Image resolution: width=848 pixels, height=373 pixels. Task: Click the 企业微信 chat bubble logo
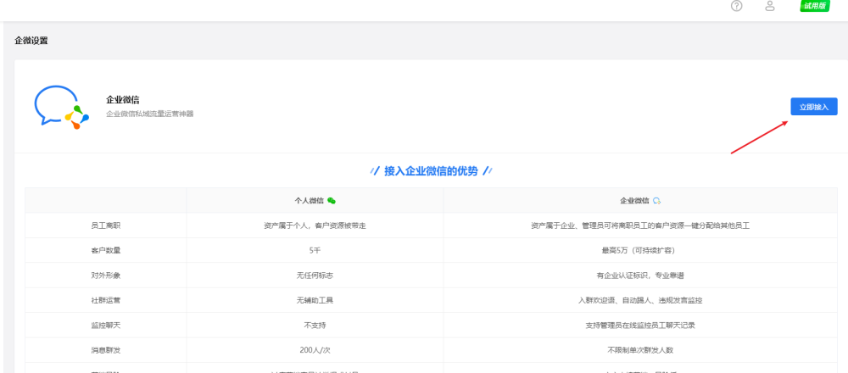click(61, 107)
